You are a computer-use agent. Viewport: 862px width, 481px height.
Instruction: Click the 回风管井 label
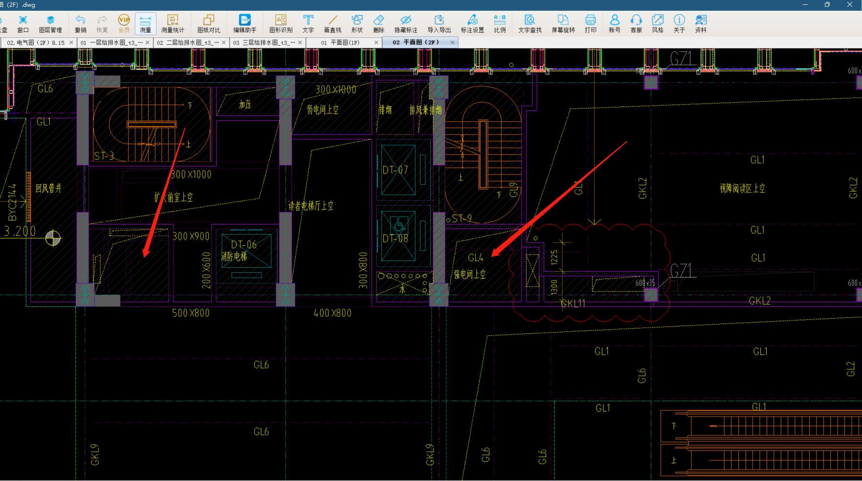click(48, 188)
